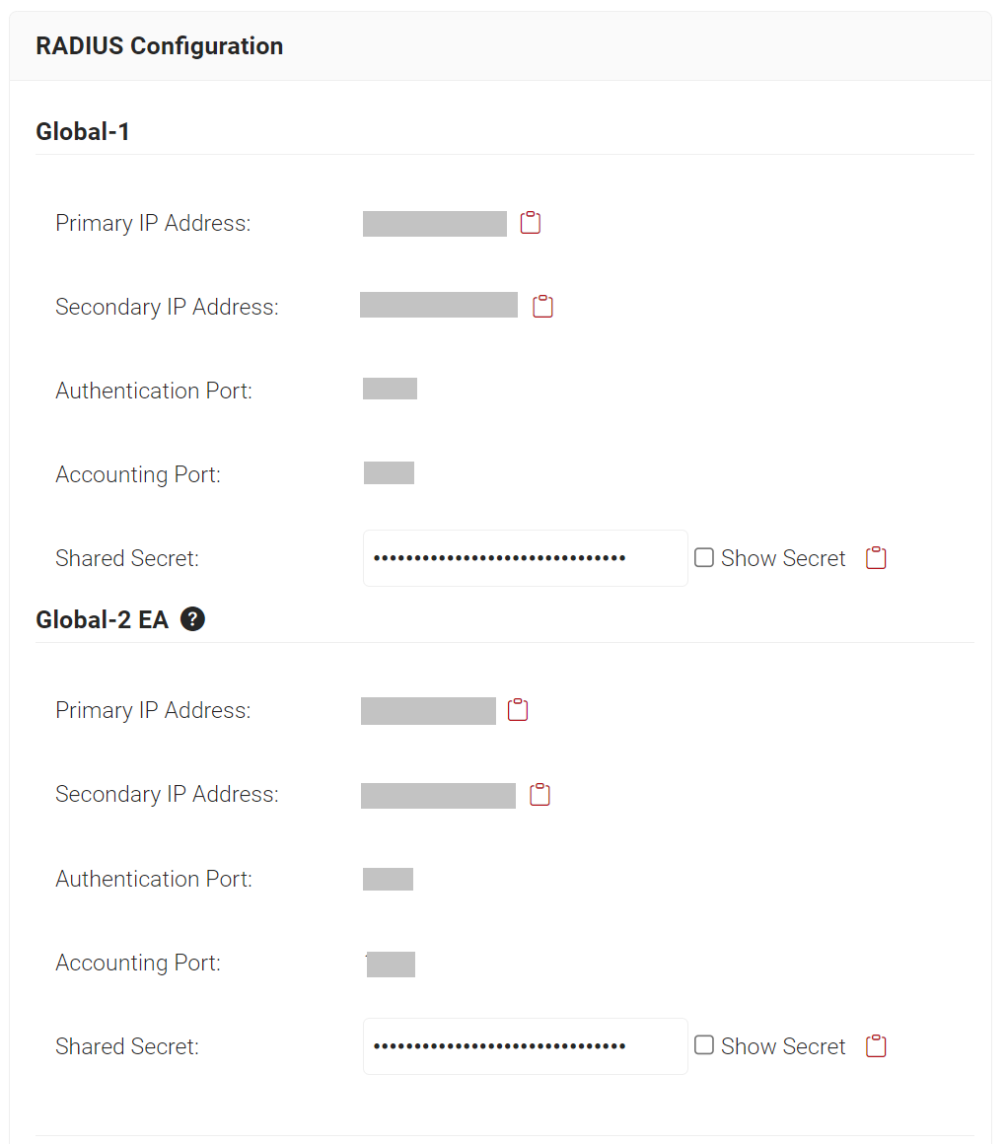
Task: Copy the Global-2 EA Shared Secret
Action: (x=876, y=1046)
